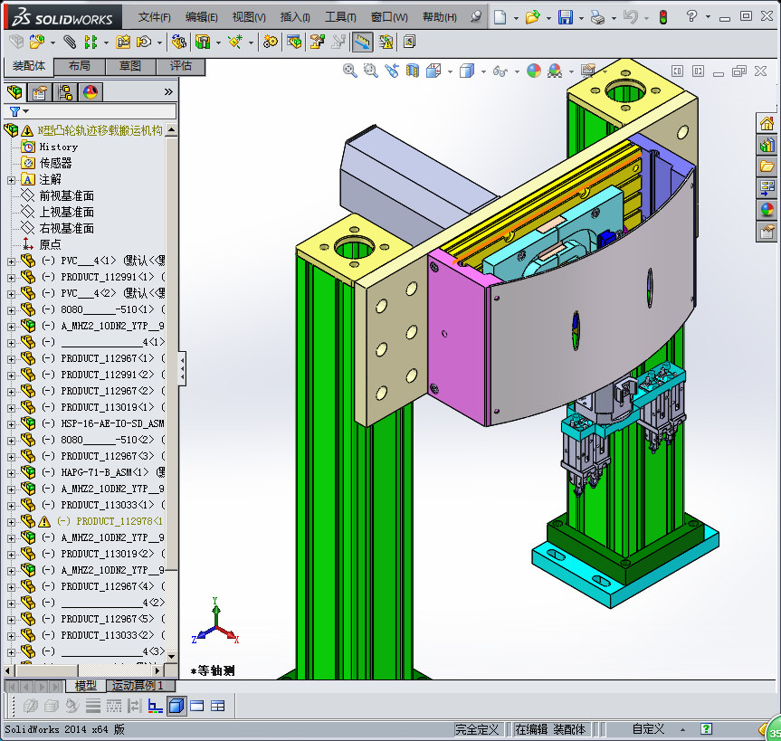The width and height of the screenshot is (781, 741).
Task: Expand the HAPG-71-B_ASM<1> tree node
Action: pyautogui.click(x=11, y=473)
